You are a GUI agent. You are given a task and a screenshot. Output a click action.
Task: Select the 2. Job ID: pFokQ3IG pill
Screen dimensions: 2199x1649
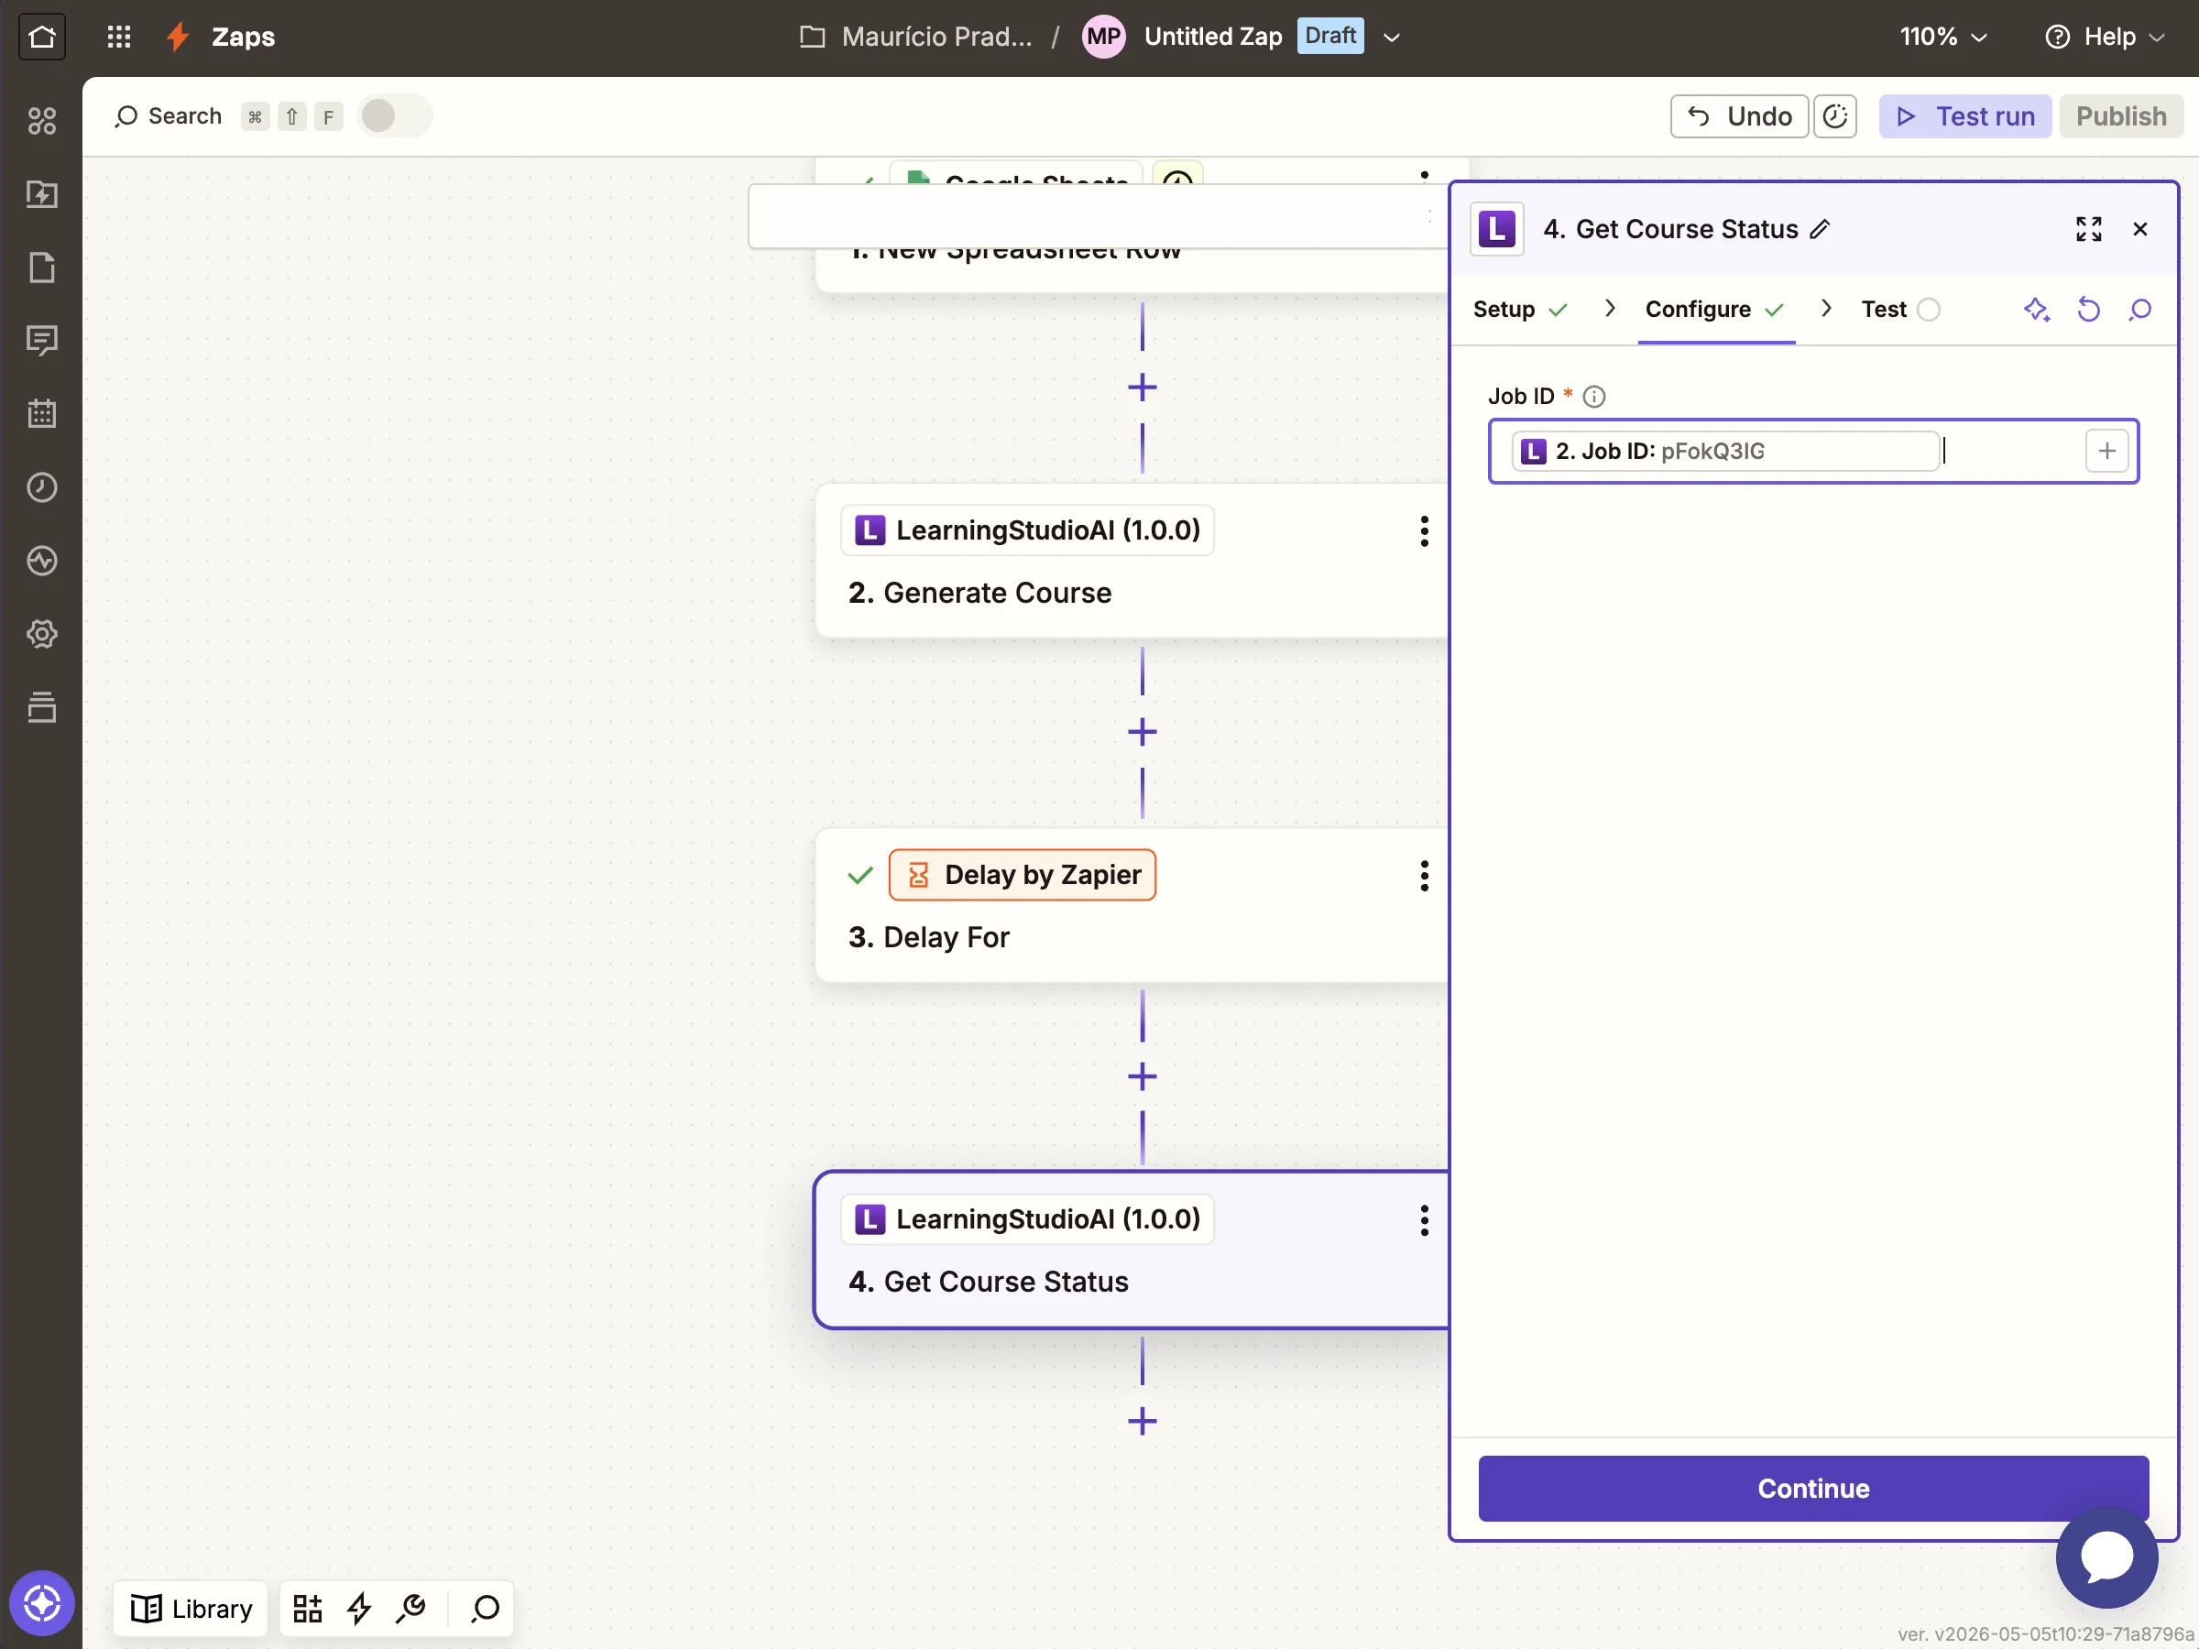point(1724,452)
